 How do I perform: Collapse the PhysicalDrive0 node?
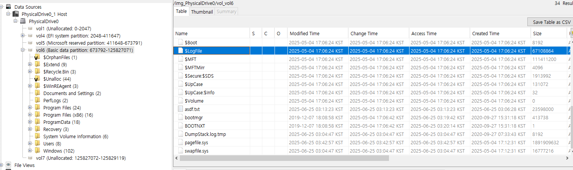pyautogui.click(x=16, y=21)
